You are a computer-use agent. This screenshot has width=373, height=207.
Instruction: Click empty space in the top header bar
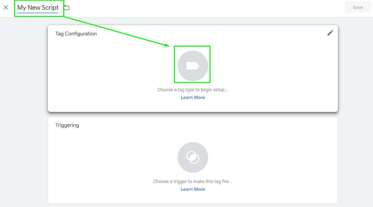tap(204, 8)
